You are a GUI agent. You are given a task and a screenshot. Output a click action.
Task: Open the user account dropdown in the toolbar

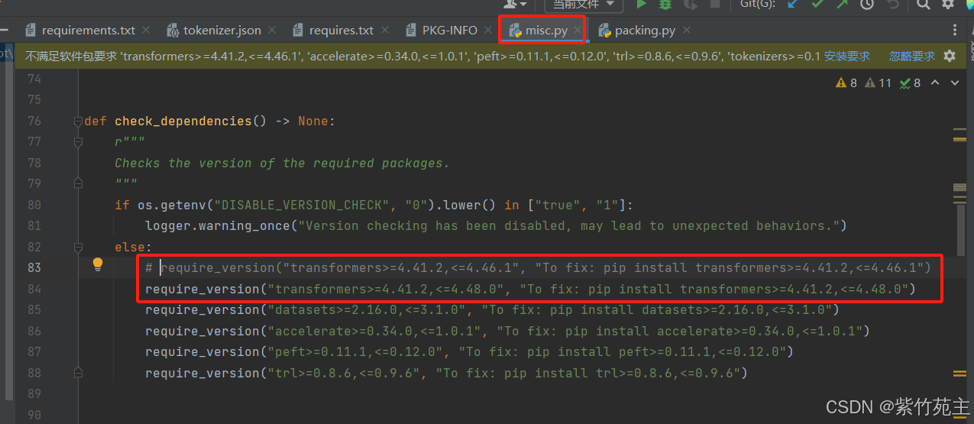tap(515, 4)
